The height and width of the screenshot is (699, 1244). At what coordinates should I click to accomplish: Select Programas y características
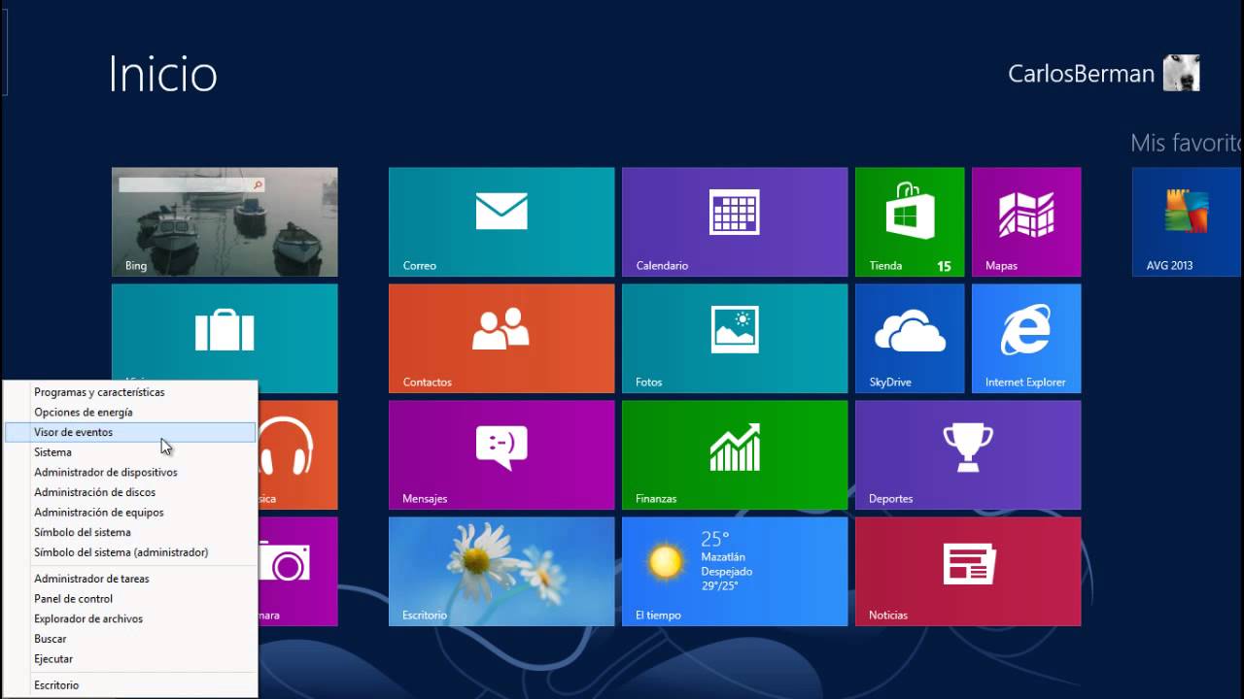point(130,392)
